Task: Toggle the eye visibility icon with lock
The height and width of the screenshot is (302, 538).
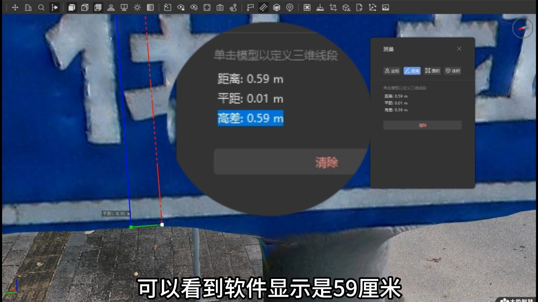Action: point(181,7)
